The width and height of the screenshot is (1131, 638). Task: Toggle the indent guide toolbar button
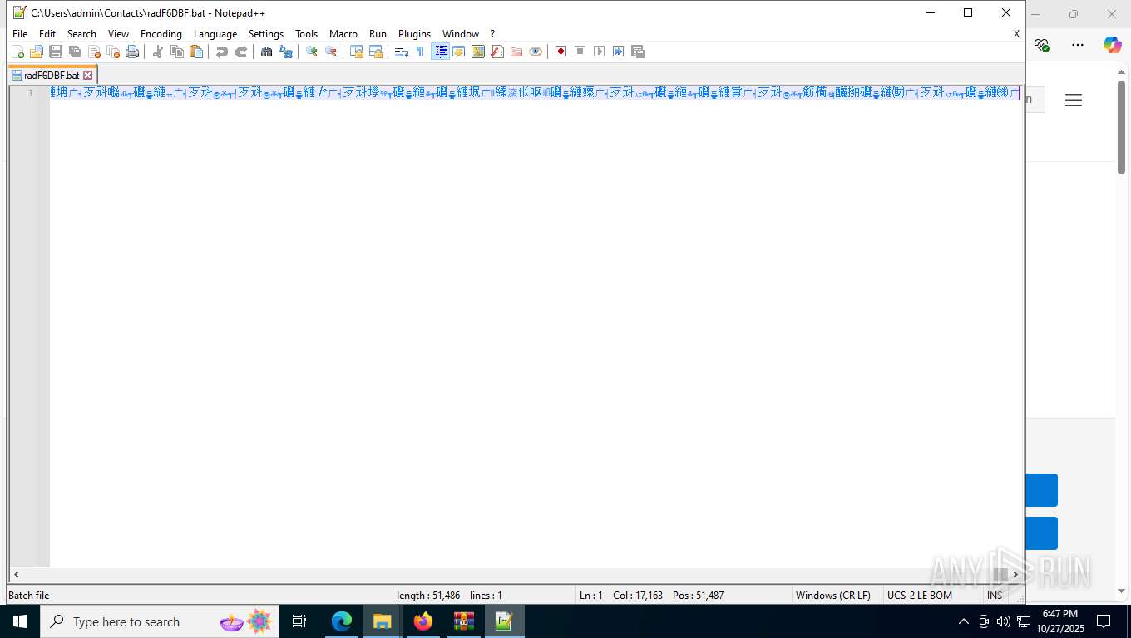441,52
